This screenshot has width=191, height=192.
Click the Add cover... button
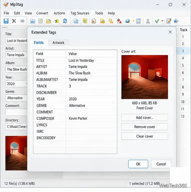click(145, 118)
